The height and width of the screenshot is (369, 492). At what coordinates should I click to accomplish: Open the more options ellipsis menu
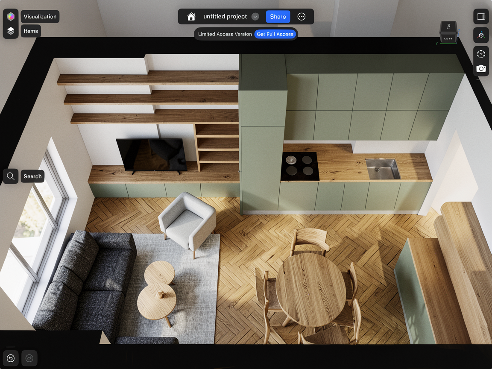(x=302, y=17)
